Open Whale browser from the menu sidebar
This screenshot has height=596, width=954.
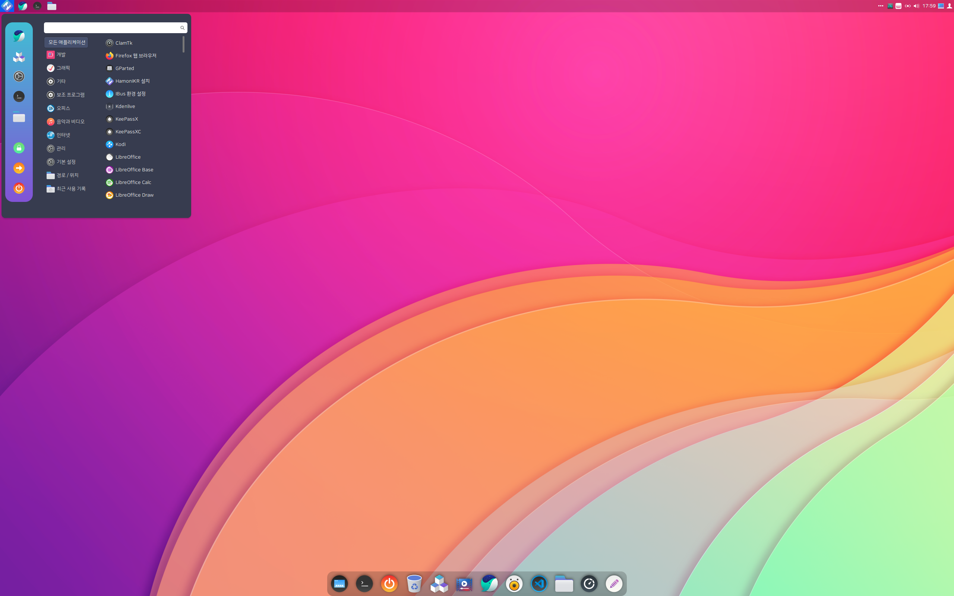[19, 36]
